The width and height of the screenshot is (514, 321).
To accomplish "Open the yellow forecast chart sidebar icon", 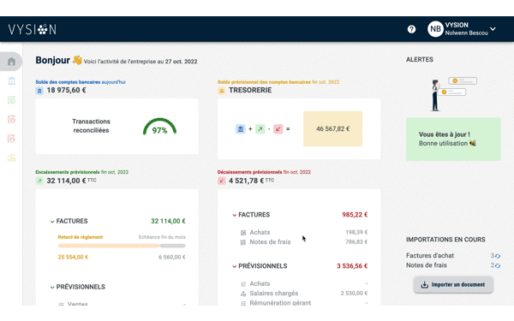I will [x=11, y=158].
